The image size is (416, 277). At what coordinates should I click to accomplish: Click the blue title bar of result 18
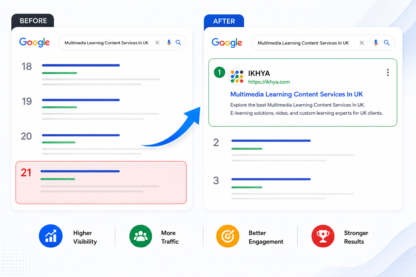click(81, 65)
